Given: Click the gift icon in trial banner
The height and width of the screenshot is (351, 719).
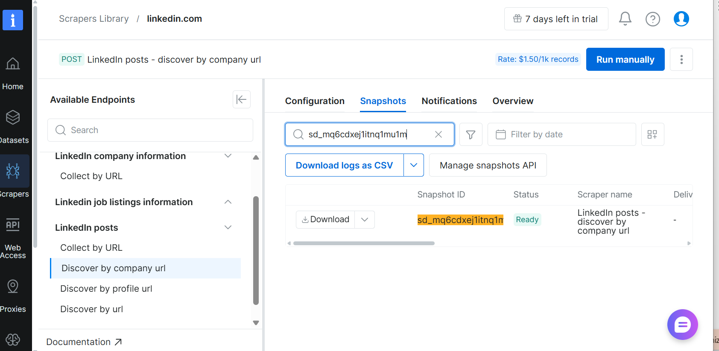Looking at the screenshot, I should coord(517,19).
